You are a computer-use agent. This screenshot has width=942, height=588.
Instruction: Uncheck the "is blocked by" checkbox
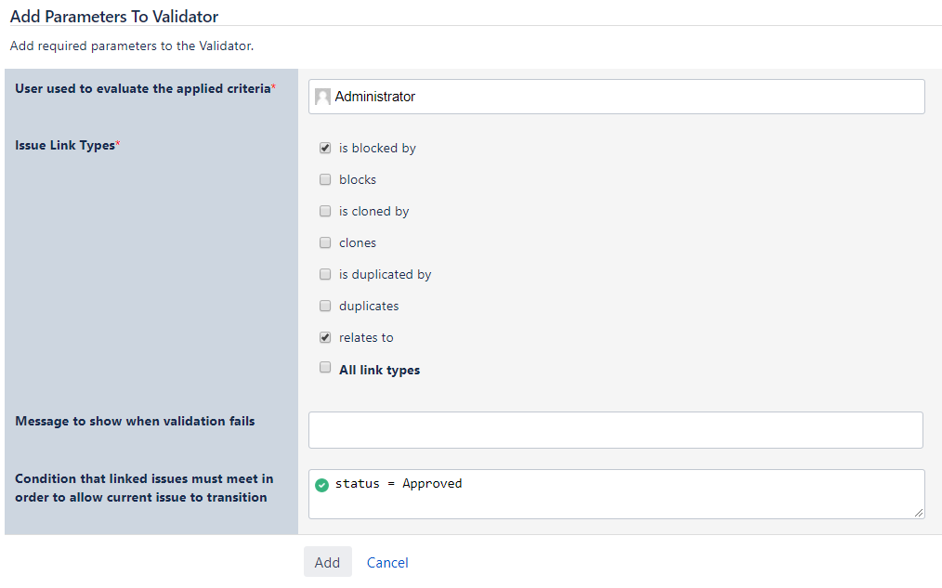click(325, 148)
